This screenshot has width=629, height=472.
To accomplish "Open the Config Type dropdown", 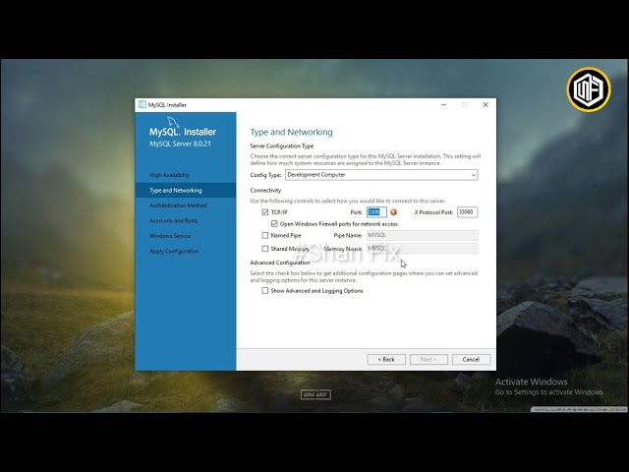I will 381,175.
